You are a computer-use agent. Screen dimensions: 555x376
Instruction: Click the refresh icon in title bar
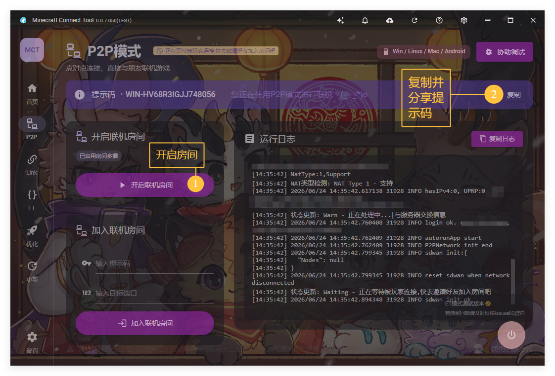click(415, 20)
